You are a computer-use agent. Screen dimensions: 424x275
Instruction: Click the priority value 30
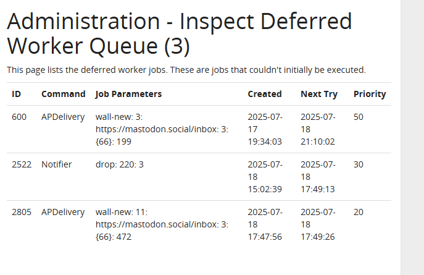359,164
